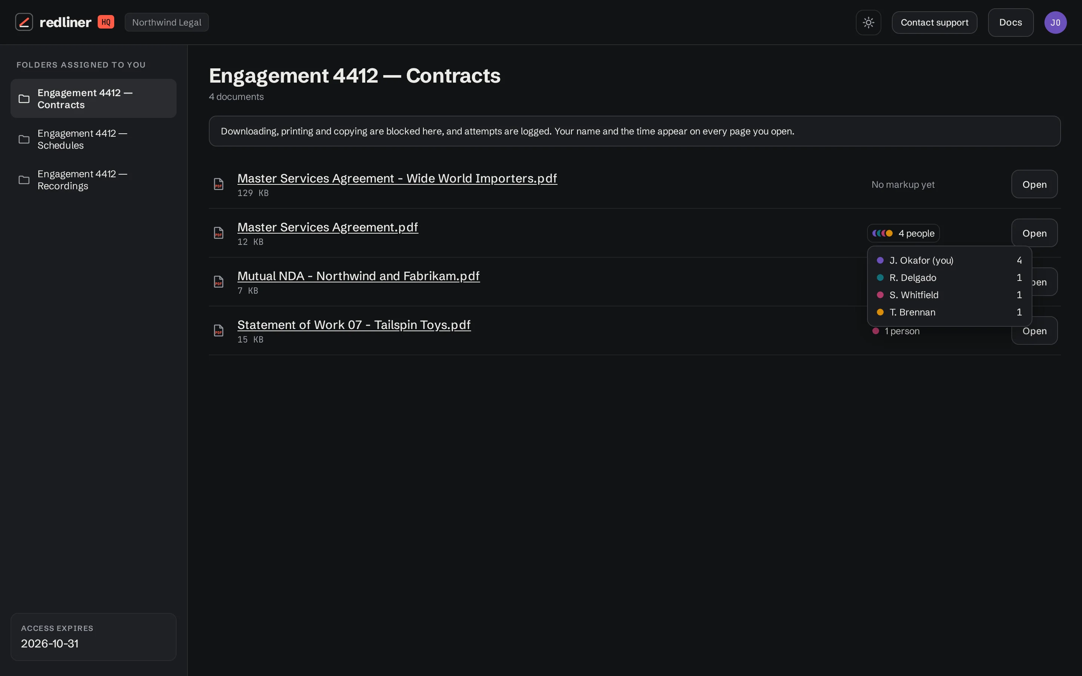Select S. Whitfield in markup popover
Image resolution: width=1082 pixels, height=676 pixels.
click(949, 295)
